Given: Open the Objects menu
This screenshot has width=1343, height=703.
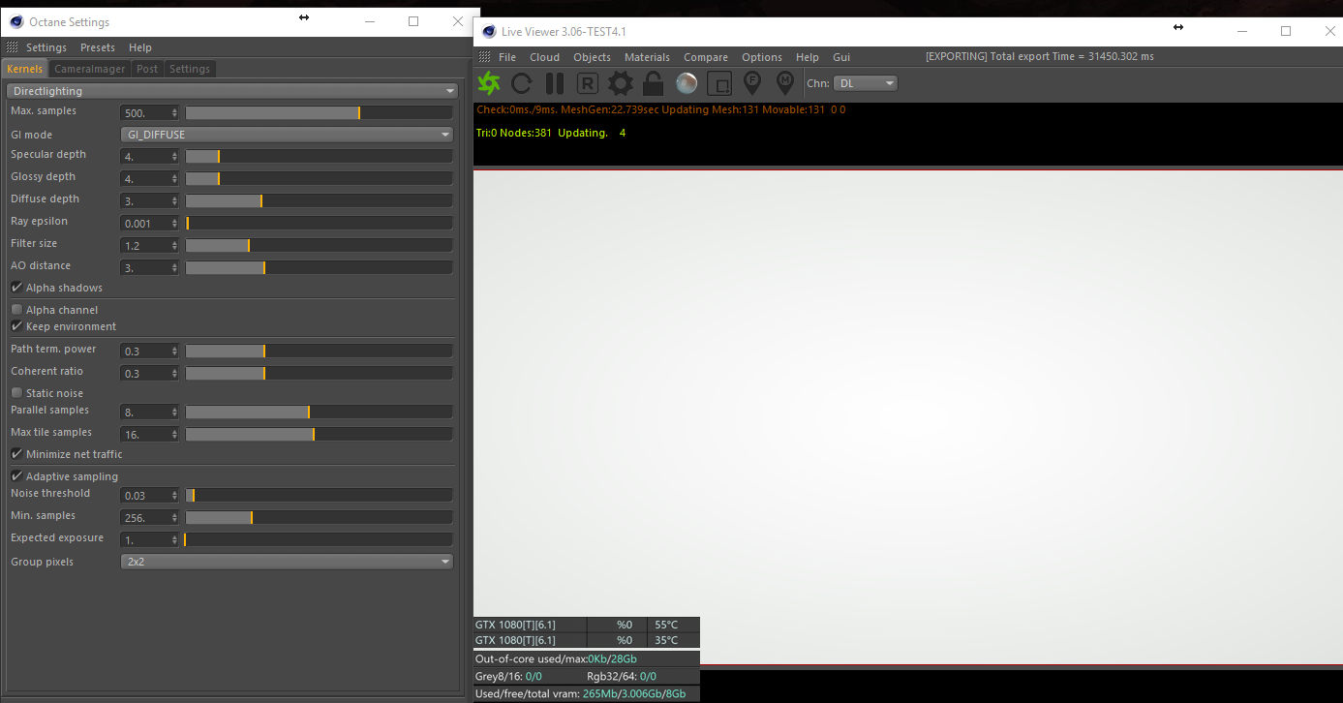Looking at the screenshot, I should 593,57.
